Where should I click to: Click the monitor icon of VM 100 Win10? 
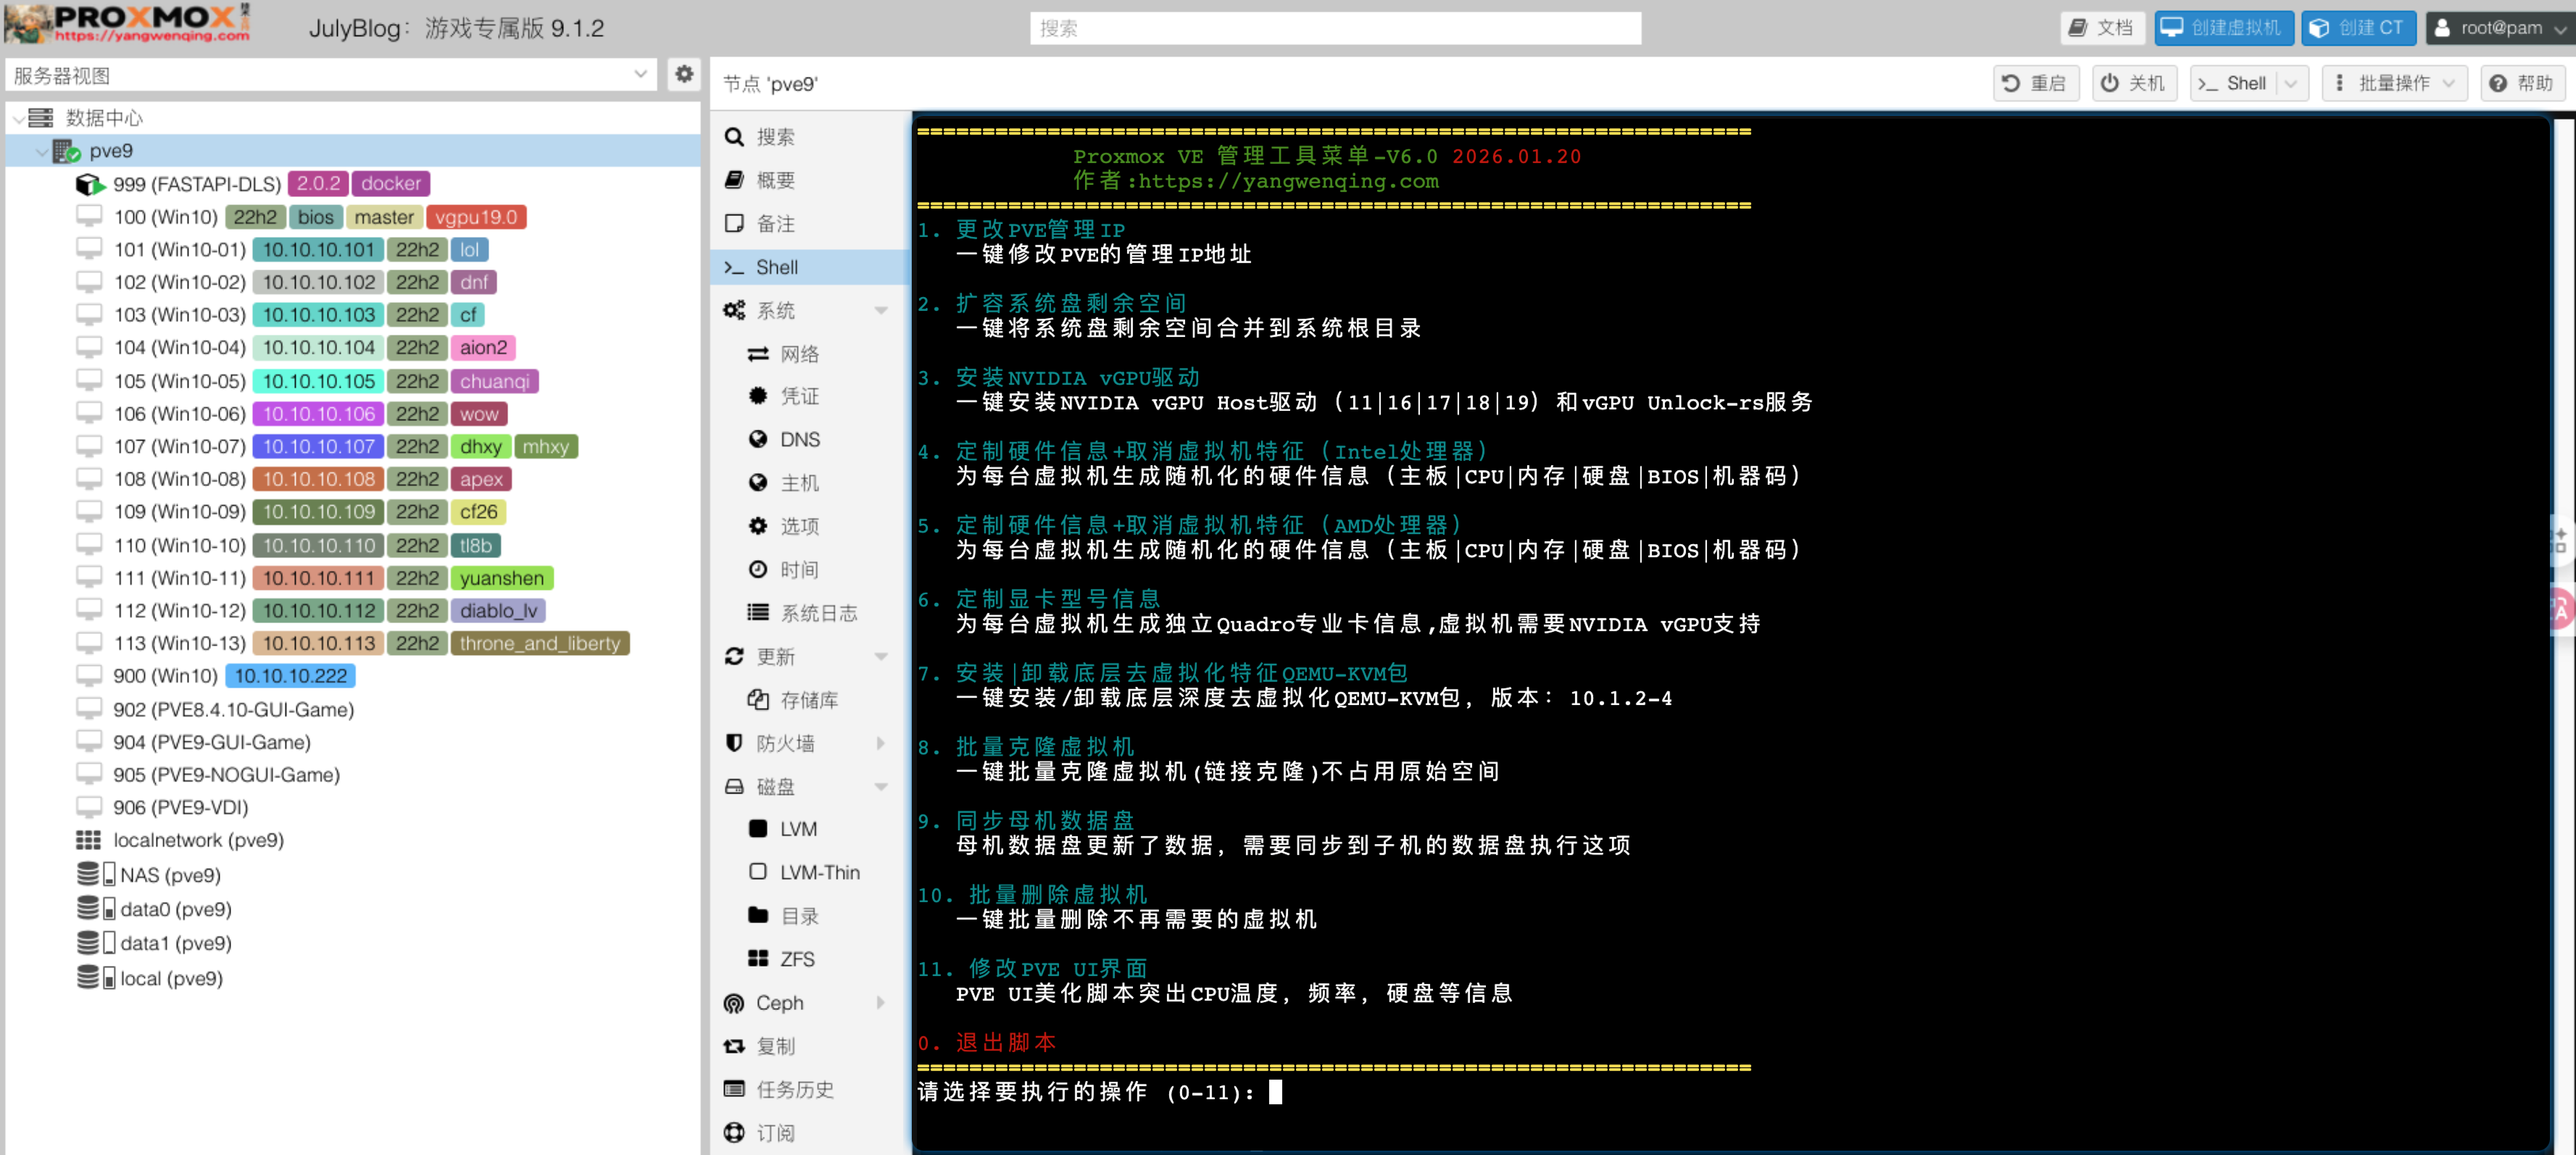[90, 217]
